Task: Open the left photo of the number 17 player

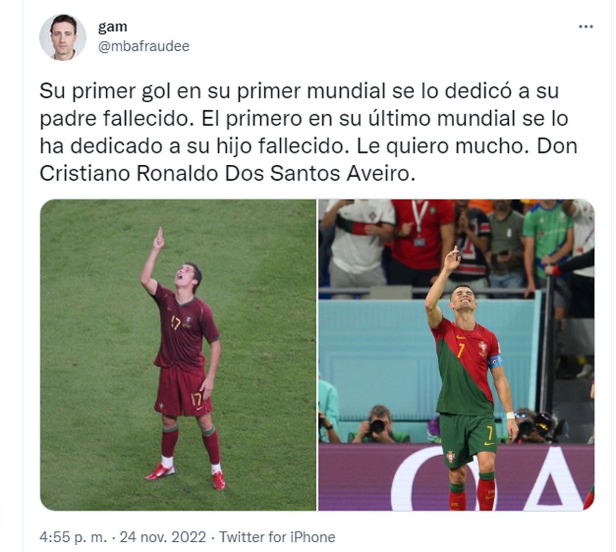Action: [178, 355]
